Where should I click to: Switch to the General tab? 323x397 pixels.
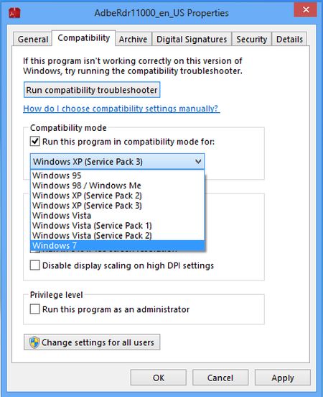point(33,40)
